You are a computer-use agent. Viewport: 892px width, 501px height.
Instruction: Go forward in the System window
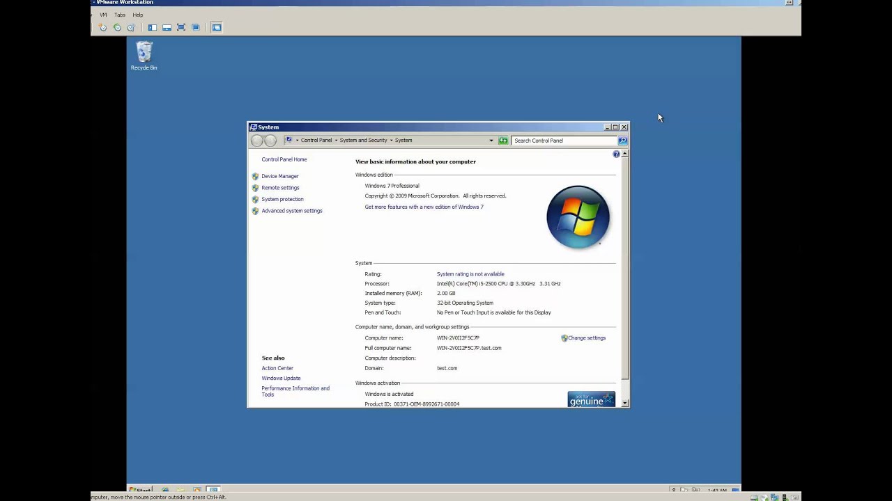click(270, 141)
